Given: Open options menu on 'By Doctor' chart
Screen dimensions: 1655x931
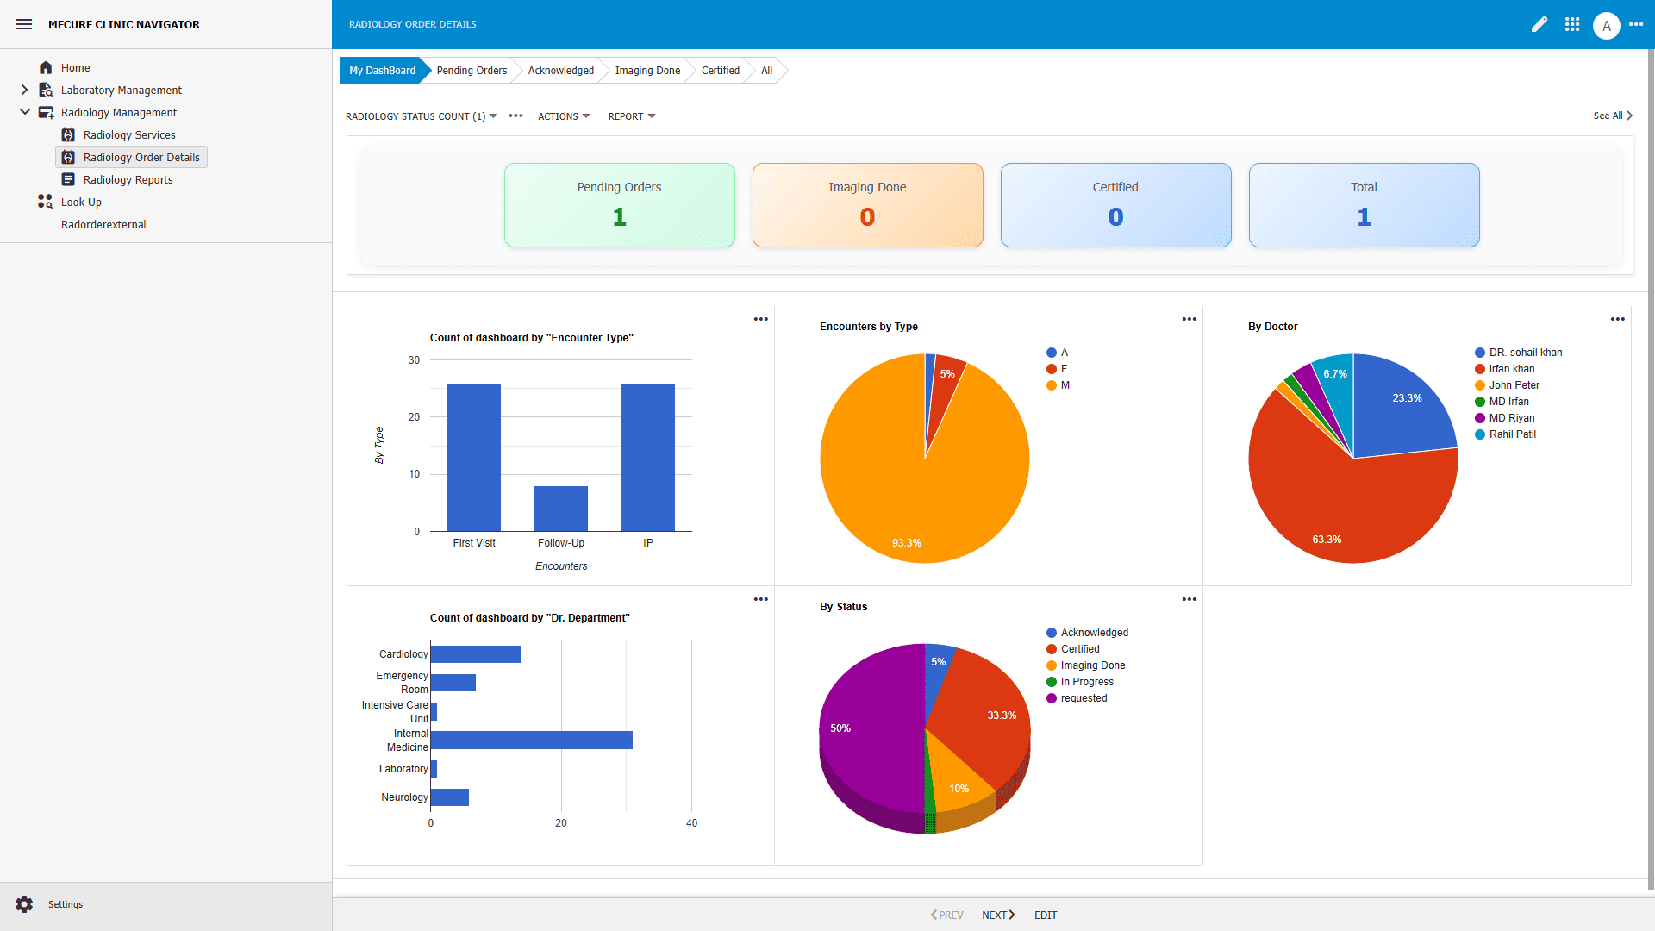Looking at the screenshot, I should (1617, 319).
